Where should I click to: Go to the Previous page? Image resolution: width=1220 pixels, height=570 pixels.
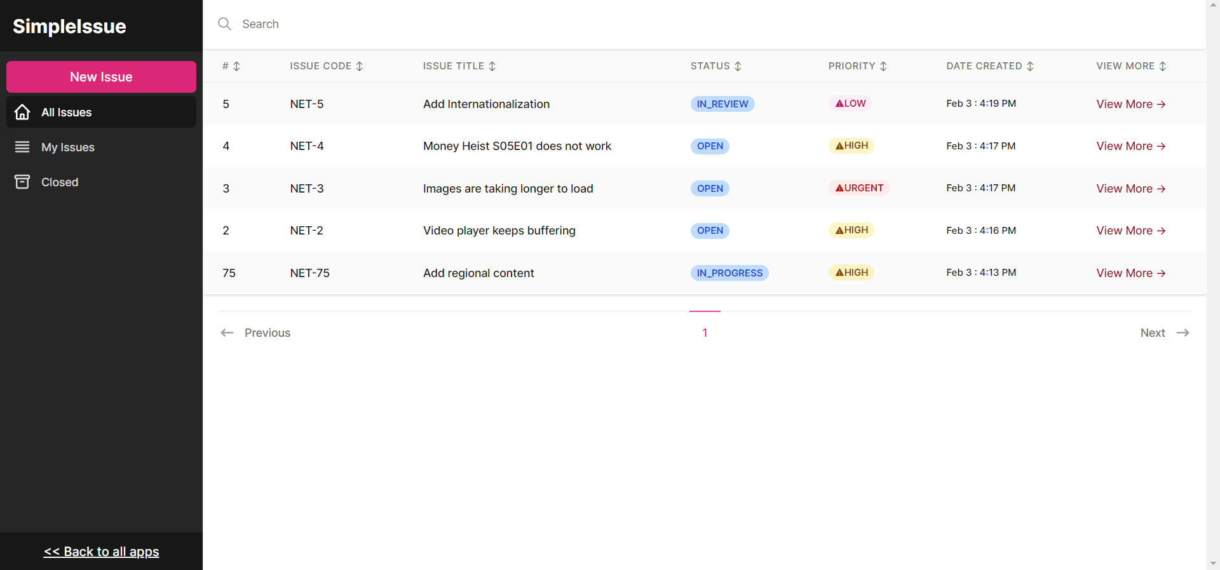coord(255,333)
